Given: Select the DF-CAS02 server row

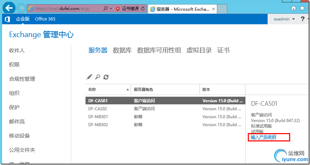Looking at the screenshot, I should click(x=165, y=108).
